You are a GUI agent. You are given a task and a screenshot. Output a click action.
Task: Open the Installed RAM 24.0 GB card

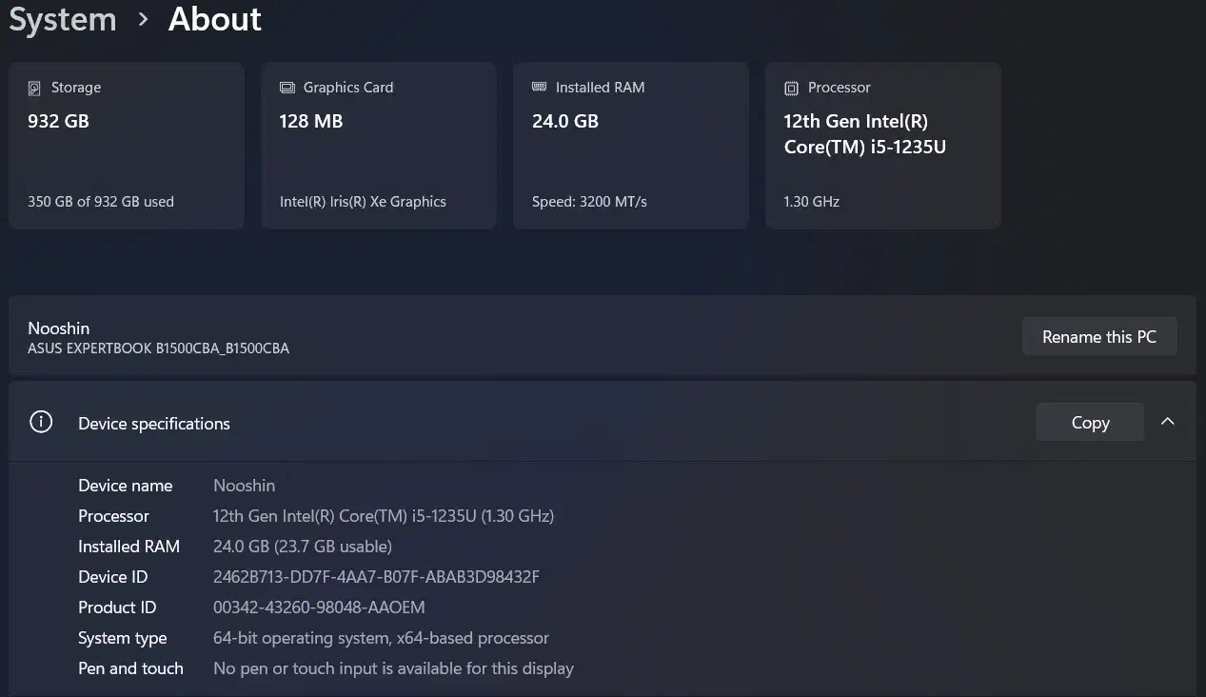click(x=630, y=146)
